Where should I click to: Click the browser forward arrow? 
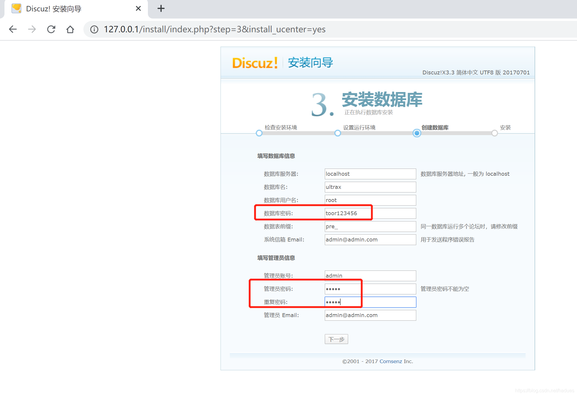(32, 29)
